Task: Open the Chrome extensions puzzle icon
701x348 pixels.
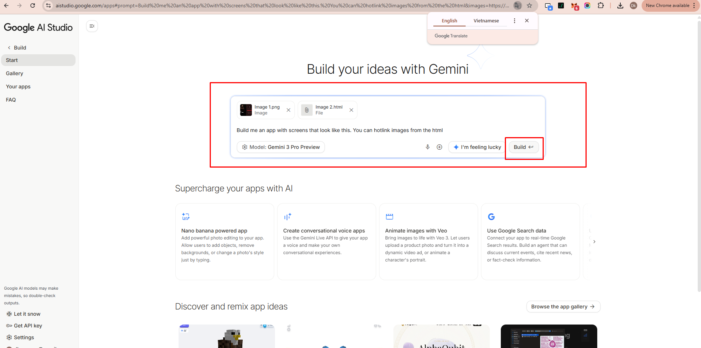Action: coord(601,6)
